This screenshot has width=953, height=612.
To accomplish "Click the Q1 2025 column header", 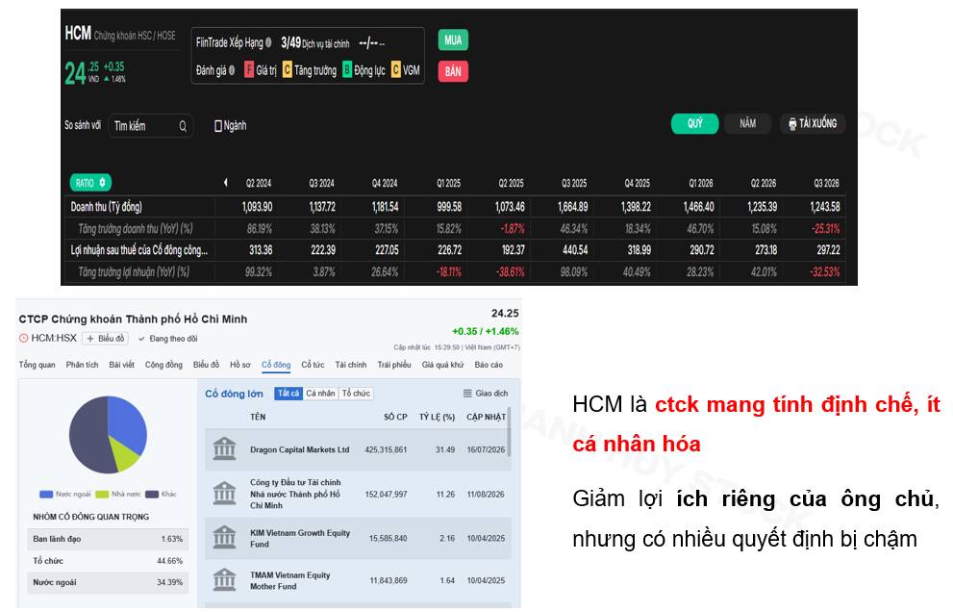I will 448,183.
